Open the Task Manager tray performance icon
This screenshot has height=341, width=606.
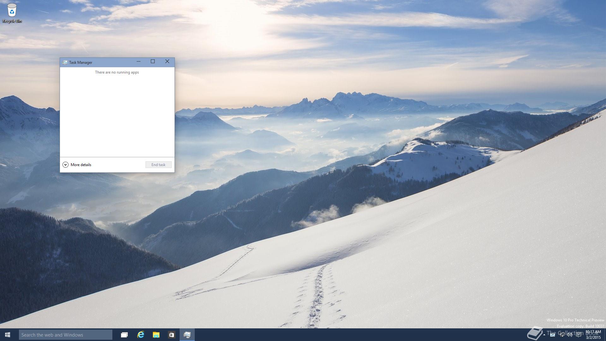[552, 335]
